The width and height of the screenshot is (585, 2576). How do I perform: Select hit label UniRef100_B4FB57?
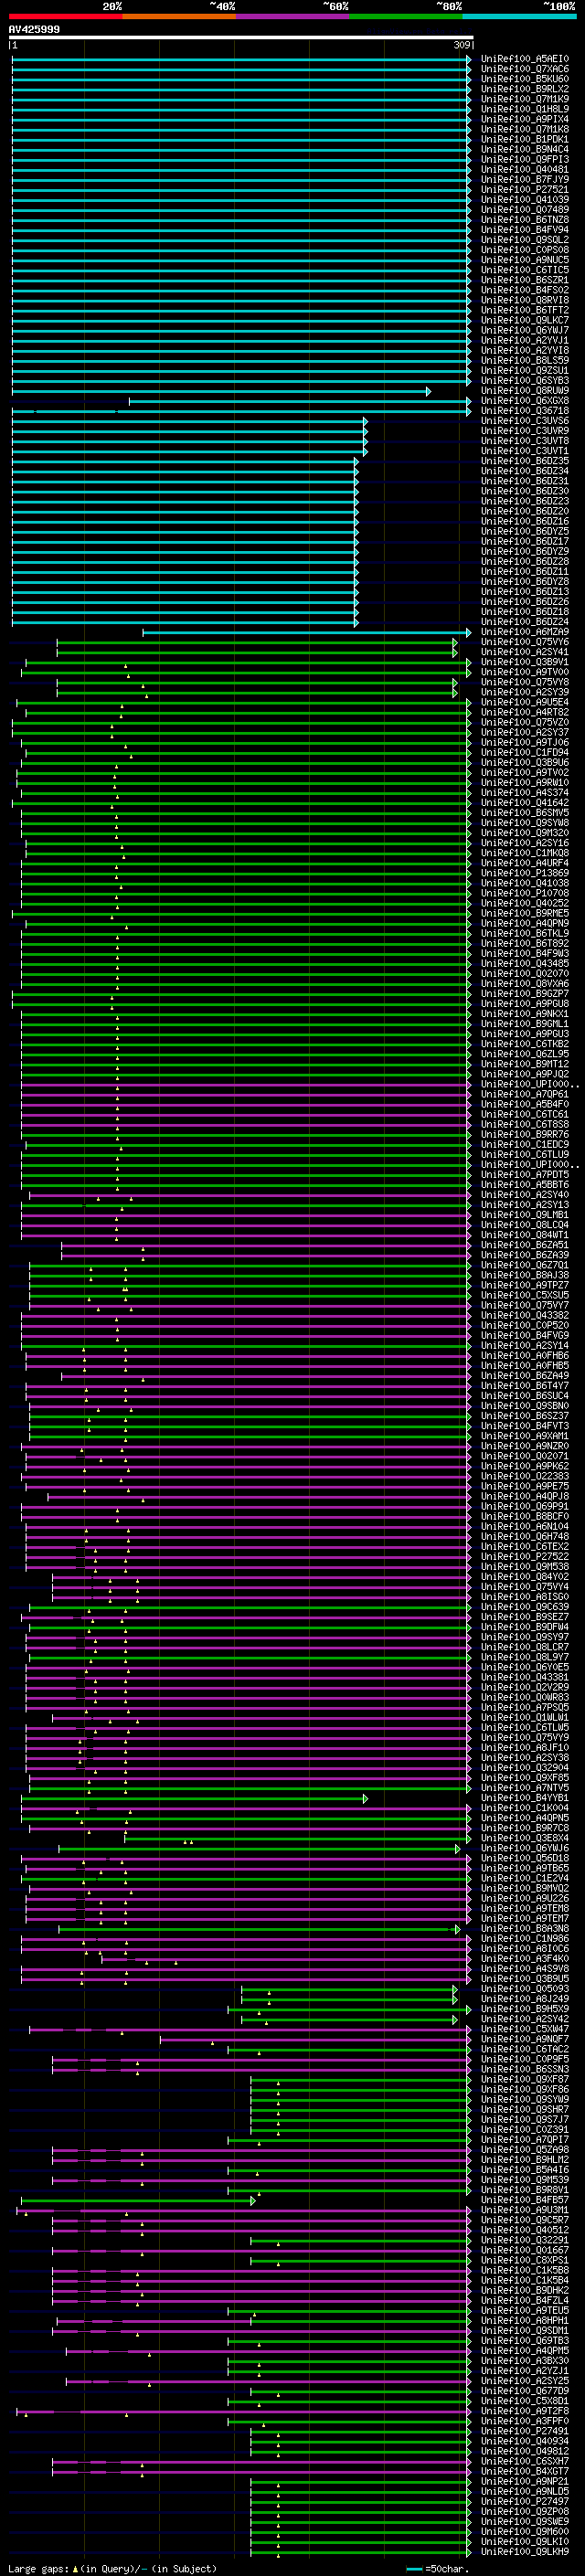[525, 2200]
